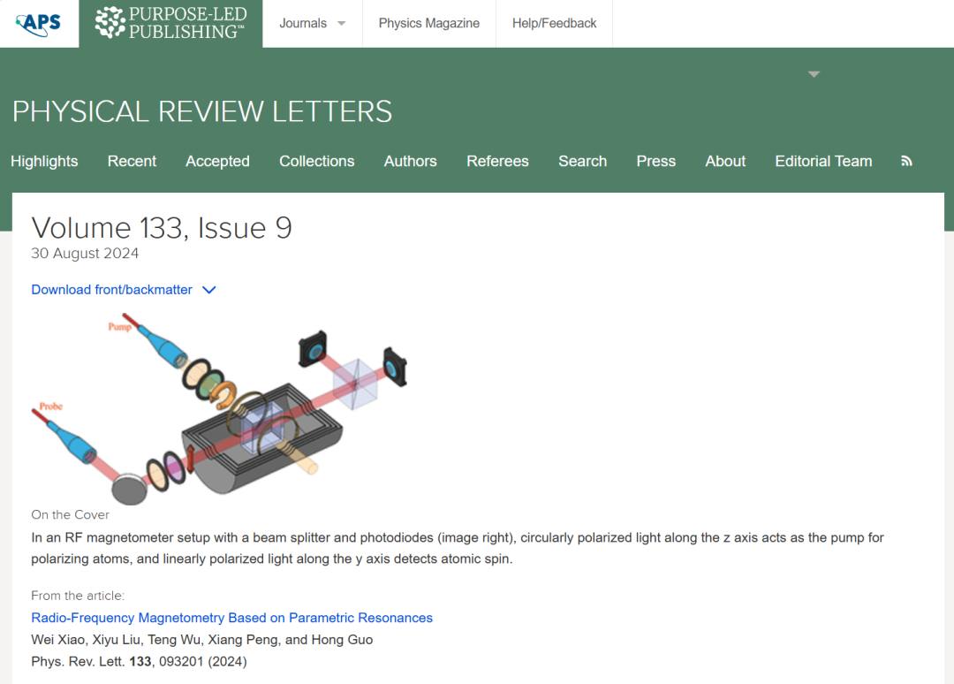Open the Recent articles tab
The image size is (954, 684).
coord(132,161)
